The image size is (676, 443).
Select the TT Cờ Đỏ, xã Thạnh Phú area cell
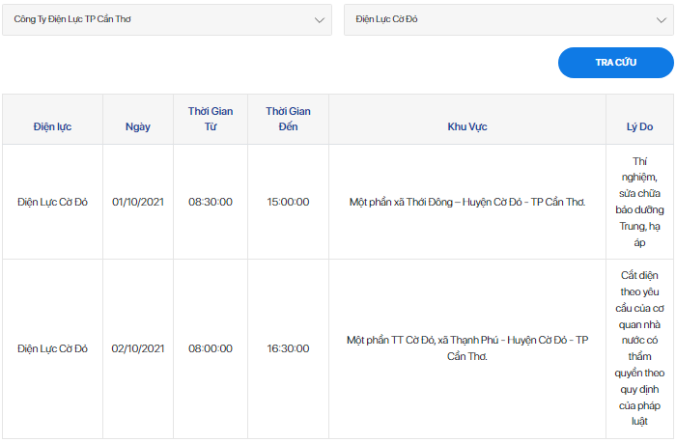pyautogui.click(x=467, y=348)
